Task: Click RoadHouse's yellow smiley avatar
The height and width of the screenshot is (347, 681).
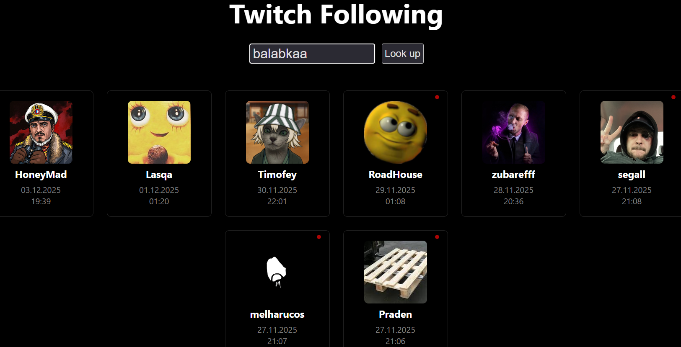Action: pos(396,132)
